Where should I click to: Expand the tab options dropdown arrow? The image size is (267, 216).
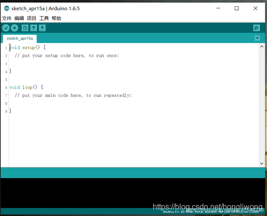point(257,38)
